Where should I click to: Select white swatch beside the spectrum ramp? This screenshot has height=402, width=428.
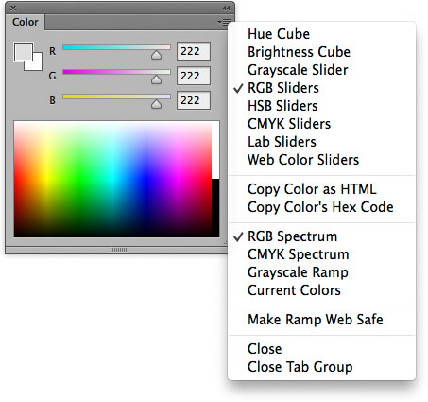pyautogui.click(x=215, y=150)
